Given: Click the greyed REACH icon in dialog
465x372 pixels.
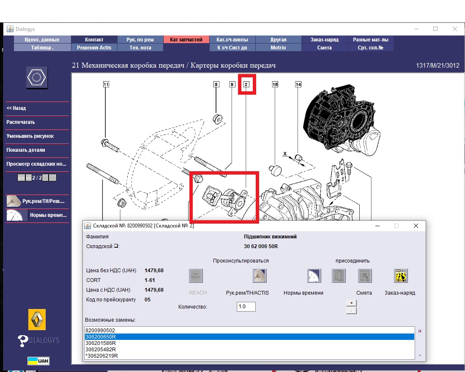Looking at the screenshot, I should (x=196, y=276).
